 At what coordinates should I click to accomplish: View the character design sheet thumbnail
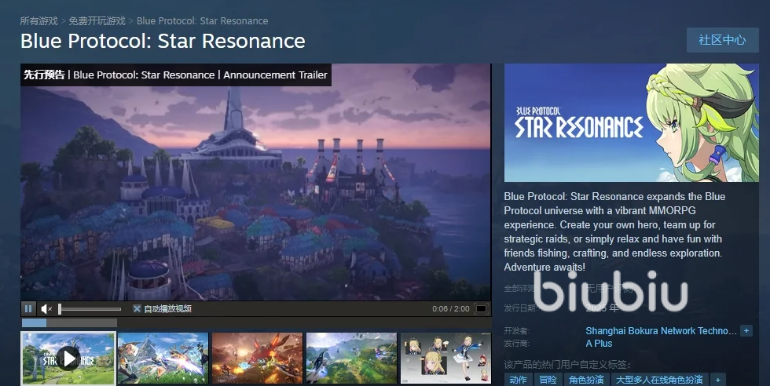[x=445, y=358]
